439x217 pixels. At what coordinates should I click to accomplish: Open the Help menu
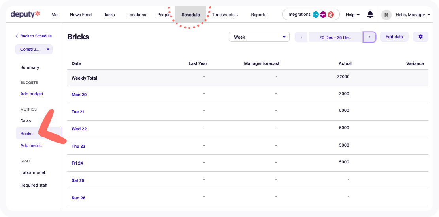coord(352,15)
